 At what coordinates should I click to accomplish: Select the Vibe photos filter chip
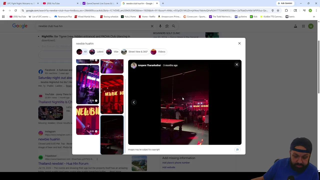112,52
